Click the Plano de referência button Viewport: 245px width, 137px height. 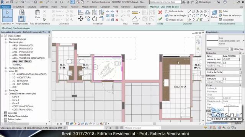[230, 16]
